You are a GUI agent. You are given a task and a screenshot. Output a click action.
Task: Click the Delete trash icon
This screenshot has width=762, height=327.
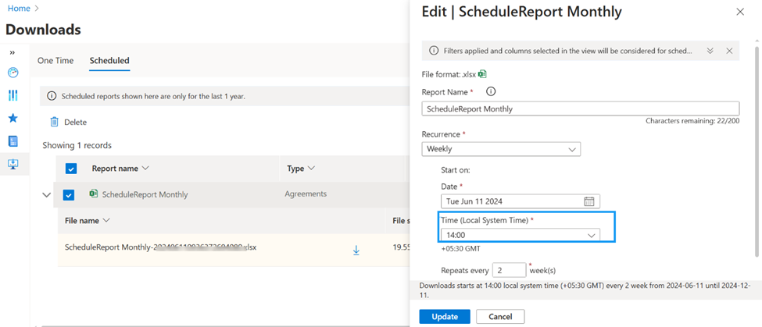(x=55, y=122)
